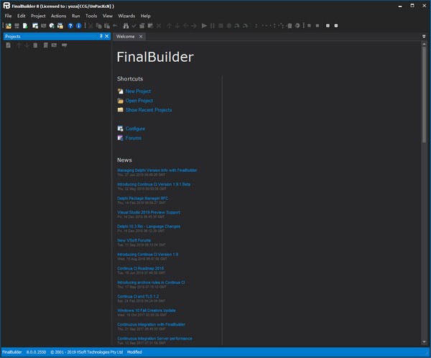The image size is (431, 358).
Task: Click the Open Project folder icon under Shortcuts
Action: 120,101
